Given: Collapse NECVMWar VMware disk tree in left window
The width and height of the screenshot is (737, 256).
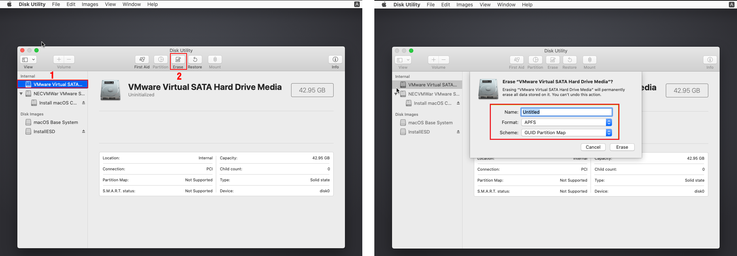Looking at the screenshot, I should point(21,94).
